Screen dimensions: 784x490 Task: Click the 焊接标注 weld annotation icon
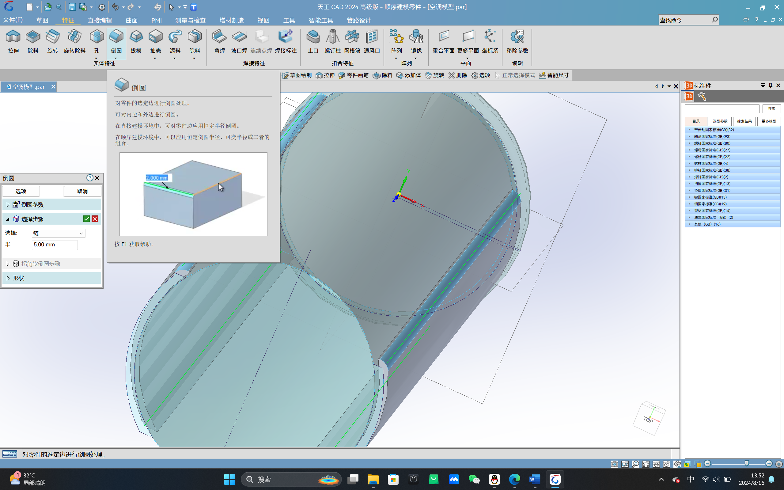tap(286, 41)
